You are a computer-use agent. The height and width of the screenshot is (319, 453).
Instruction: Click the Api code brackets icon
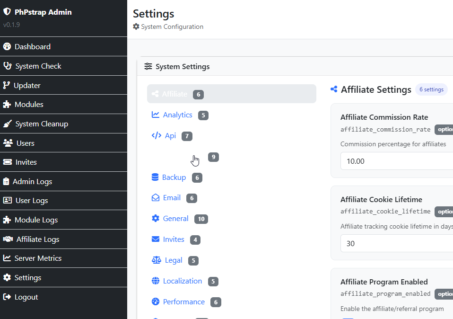[157, 135]
